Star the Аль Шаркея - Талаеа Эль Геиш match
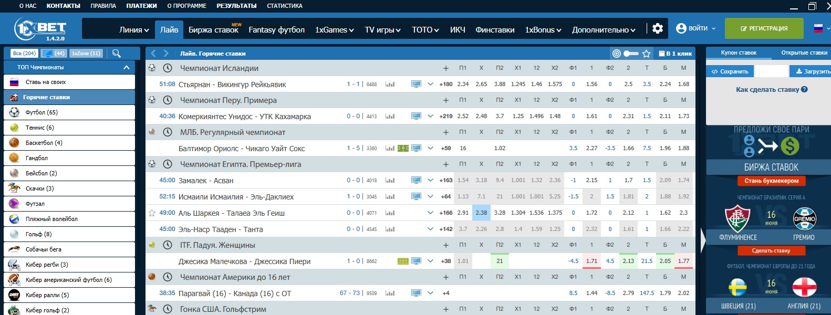Screen dimensions: 831x315 click(152, 213)
